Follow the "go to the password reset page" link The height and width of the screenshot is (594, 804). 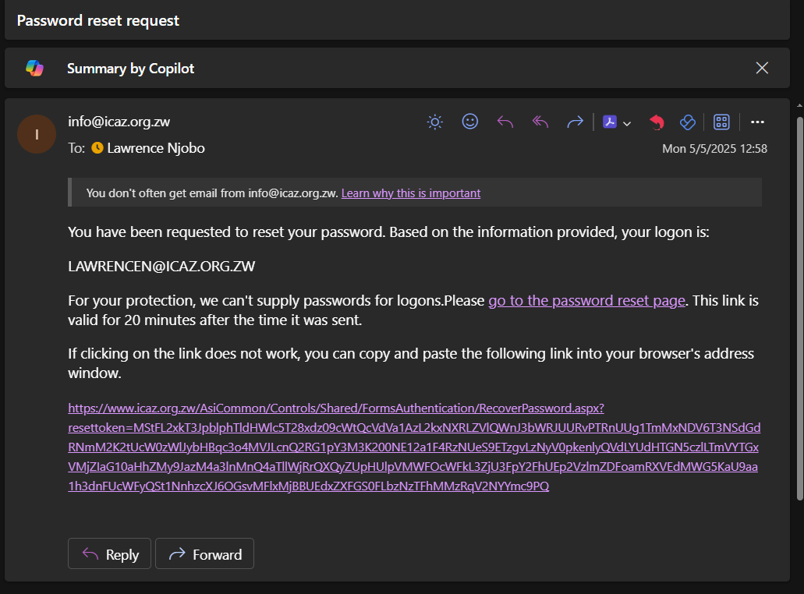(586, 301)
